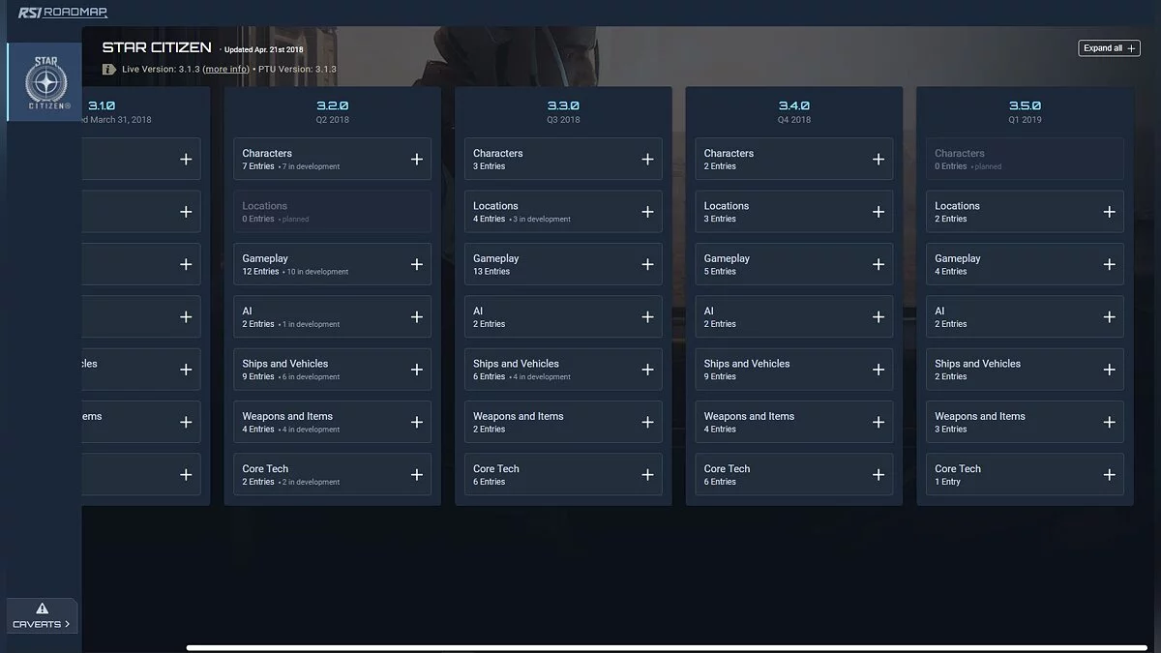Expand 3.4.0 Locations with plus icon
The height and width of the screenshot is (653, 1161).
point(878,212)
